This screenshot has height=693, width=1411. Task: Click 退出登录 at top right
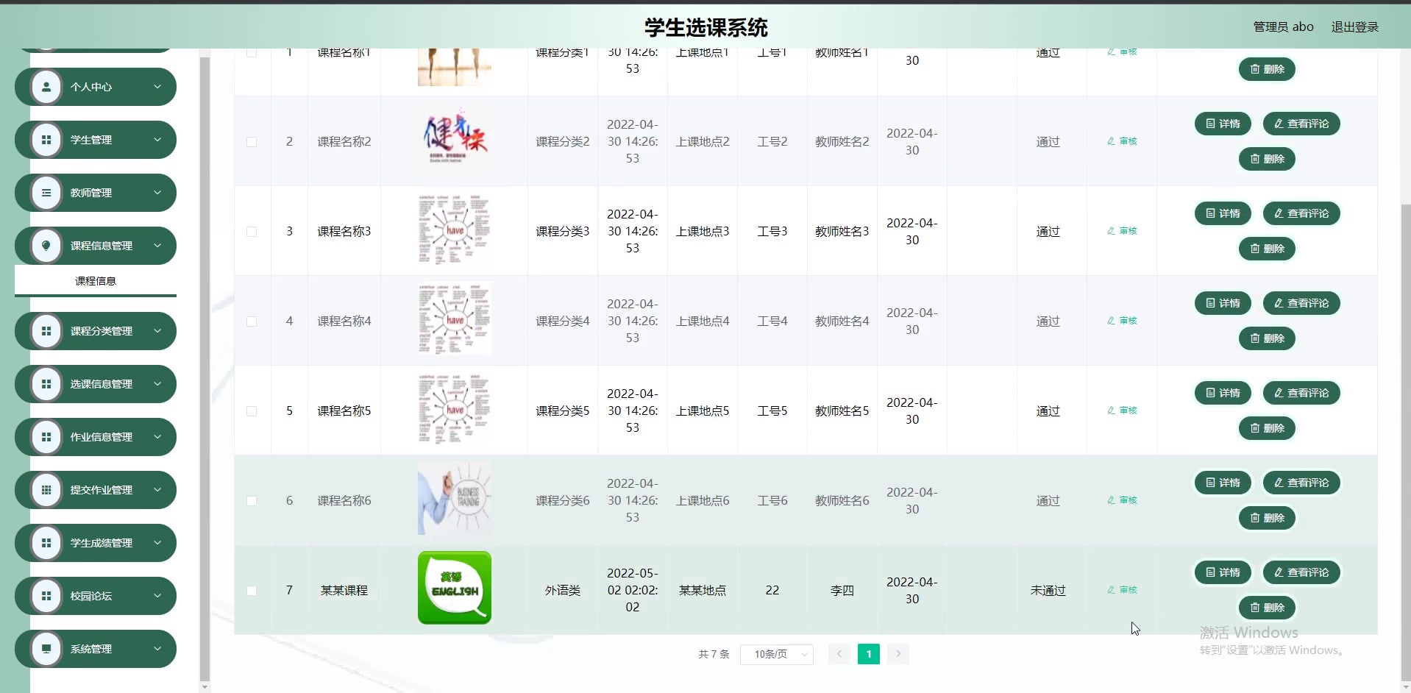pos(1354,26)
